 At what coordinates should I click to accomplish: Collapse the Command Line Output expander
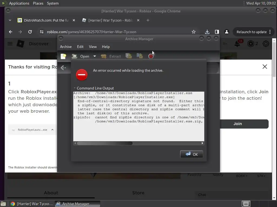click(75, 88)
